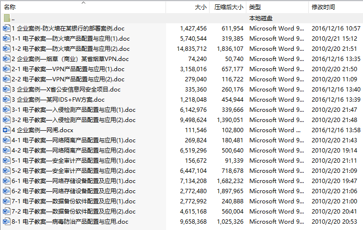Select file name 2-2 电子教案—VPN产品配置与应用(2).doc
This screenshot has width=363, height=230.
click(x=68, y=79)
